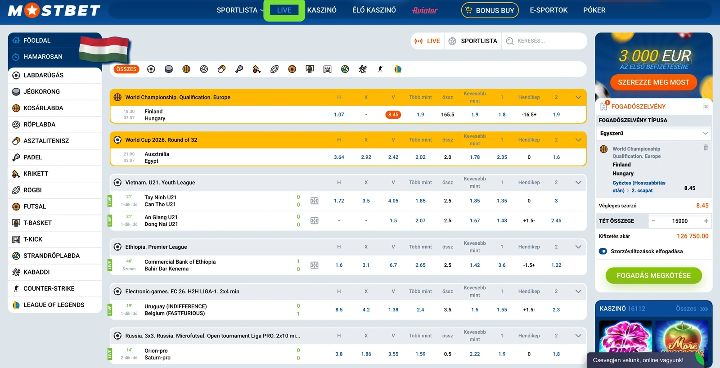Increase stake amount with plus button
Screen dimensions: 720x368
706,221
